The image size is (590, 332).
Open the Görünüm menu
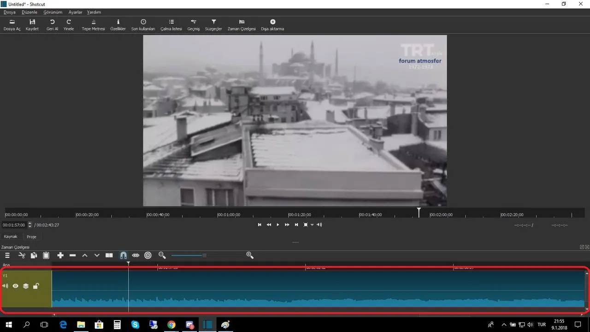tap(53, 12)
